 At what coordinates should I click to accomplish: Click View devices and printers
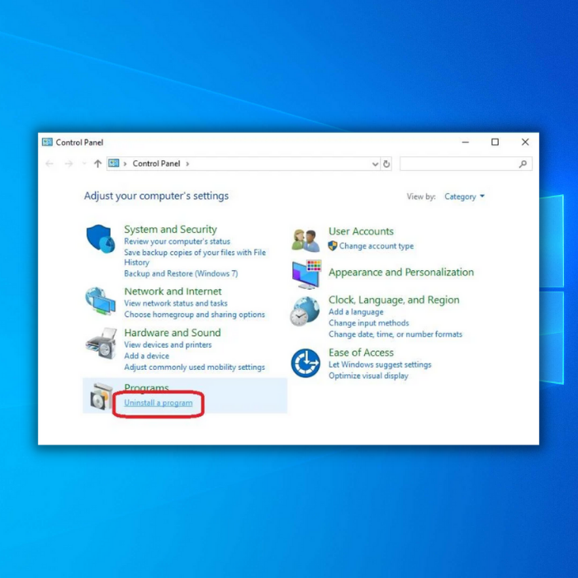click(168, 344)
